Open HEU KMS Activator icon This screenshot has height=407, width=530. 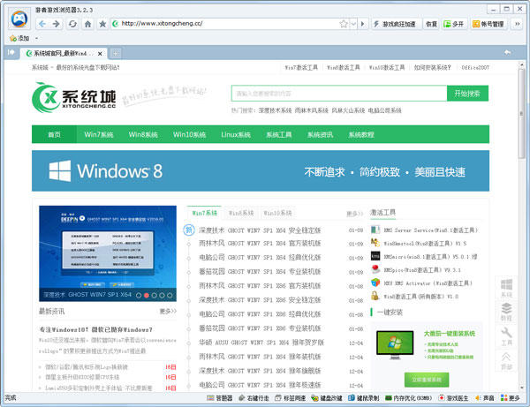[375, 283]
